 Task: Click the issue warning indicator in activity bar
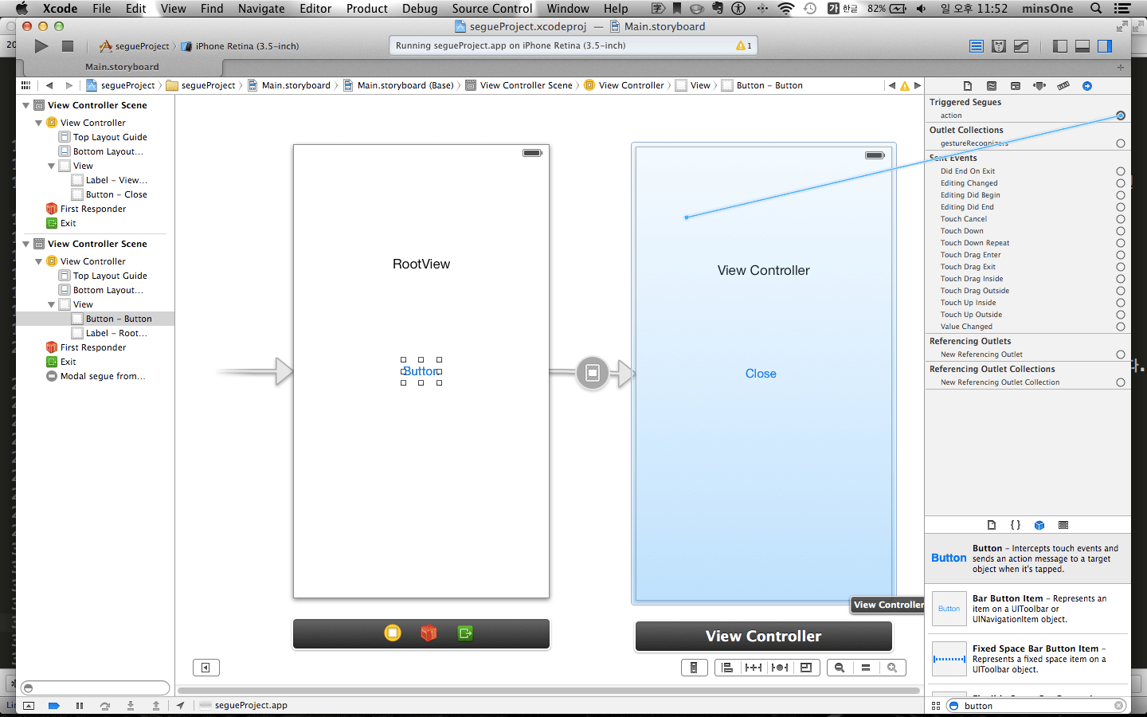pos(744,45)
